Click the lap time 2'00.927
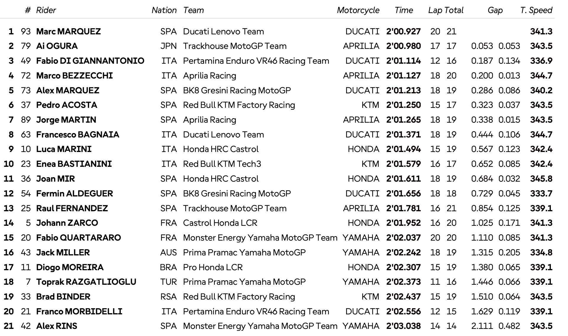 (403, 31)
